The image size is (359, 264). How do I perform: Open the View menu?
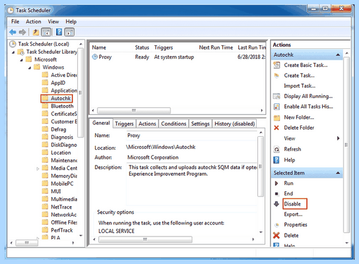pos(53,22)
